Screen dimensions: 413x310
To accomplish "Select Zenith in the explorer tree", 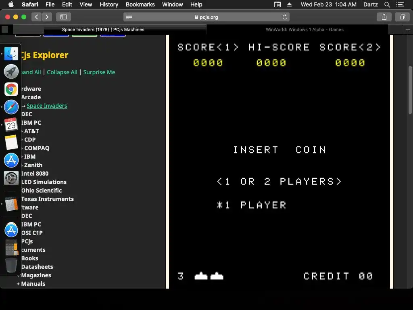I will pos(33,165).
